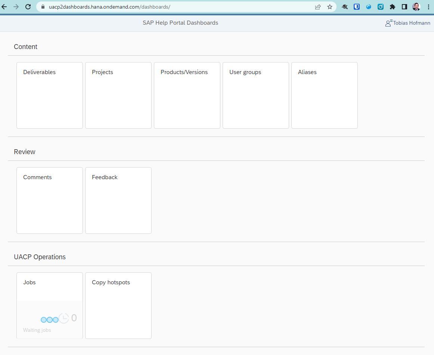Open the Deliverables tile

(50, 95)
